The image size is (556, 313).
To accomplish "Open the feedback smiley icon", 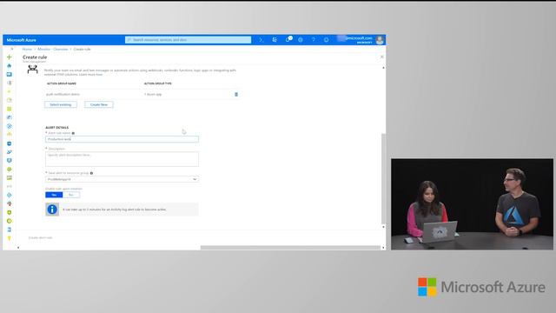I will tap(327, 40).
